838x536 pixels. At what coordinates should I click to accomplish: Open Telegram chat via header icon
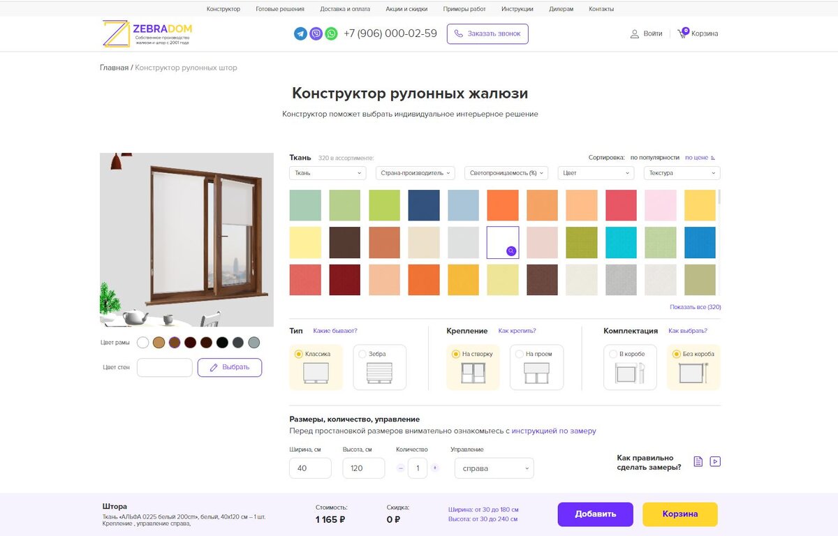[x=300, y=33]
